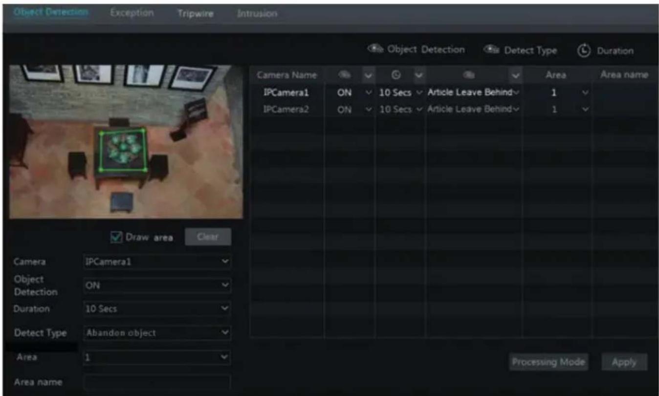Click the Area column header

[557, 76]
